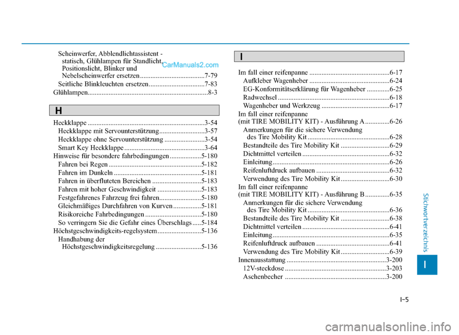Click 'des Tire Mobility Kit' line with 6-28
Image resolution: width=459 pixels, height=335 pixels.
click(325, 137)
